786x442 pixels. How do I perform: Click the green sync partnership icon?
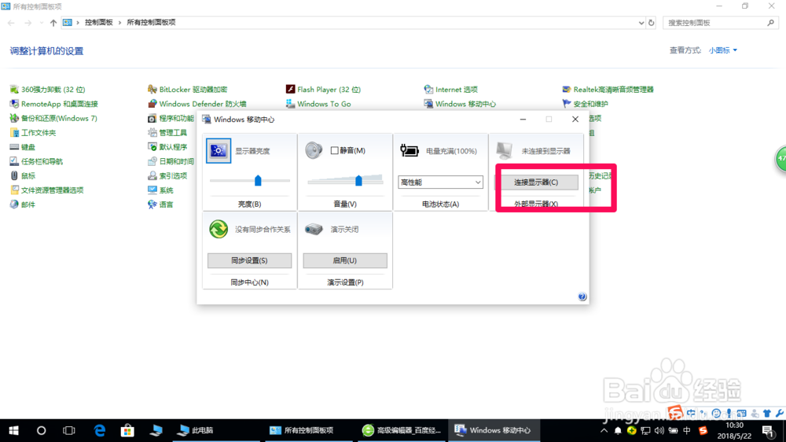tap(219, 230)
